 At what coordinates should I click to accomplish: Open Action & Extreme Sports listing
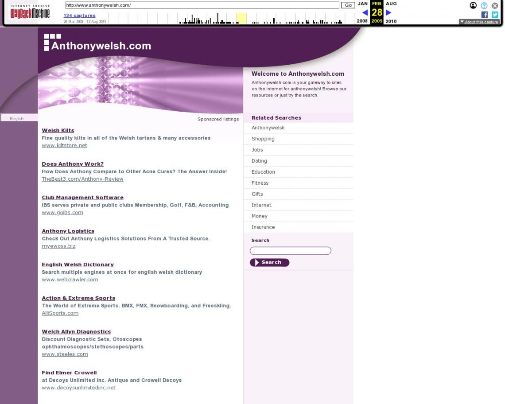[x=78, y=298]
